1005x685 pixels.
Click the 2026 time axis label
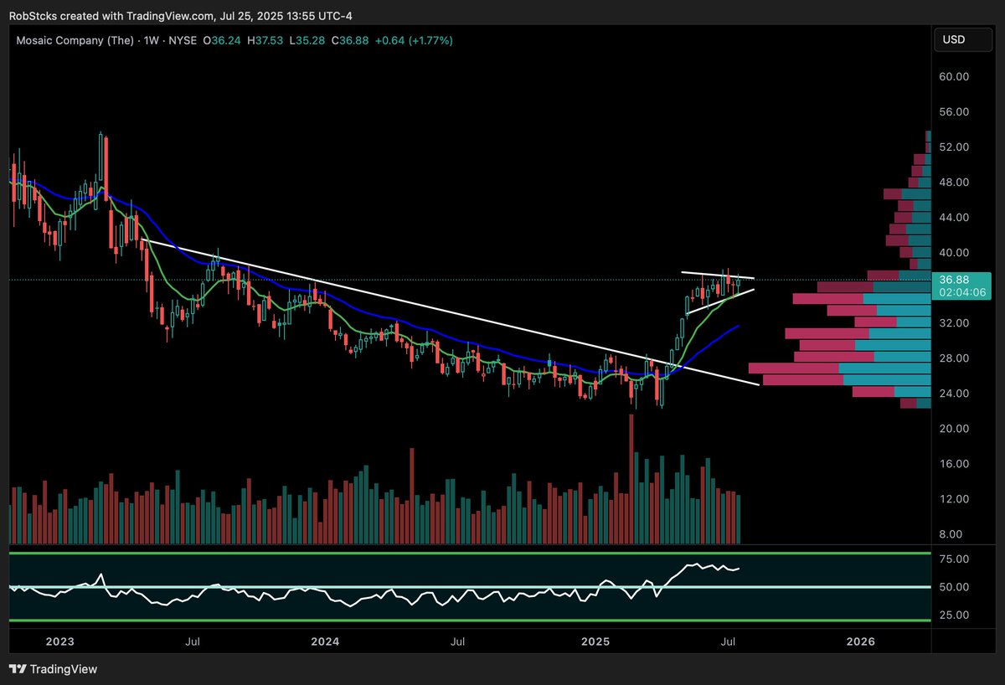pyautogui.click(x=860, y=641)
